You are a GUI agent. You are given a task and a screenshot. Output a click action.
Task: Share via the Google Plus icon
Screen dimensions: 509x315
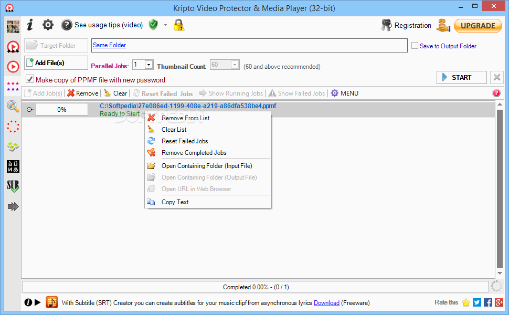(499, 302)
